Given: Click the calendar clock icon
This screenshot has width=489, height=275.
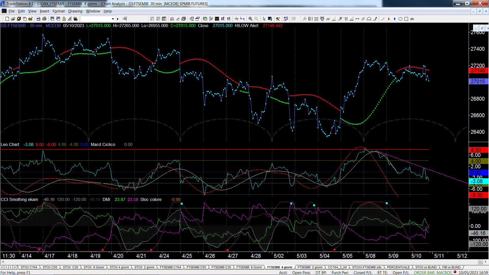Looking at the screenshot, I should tap(205, 19).
